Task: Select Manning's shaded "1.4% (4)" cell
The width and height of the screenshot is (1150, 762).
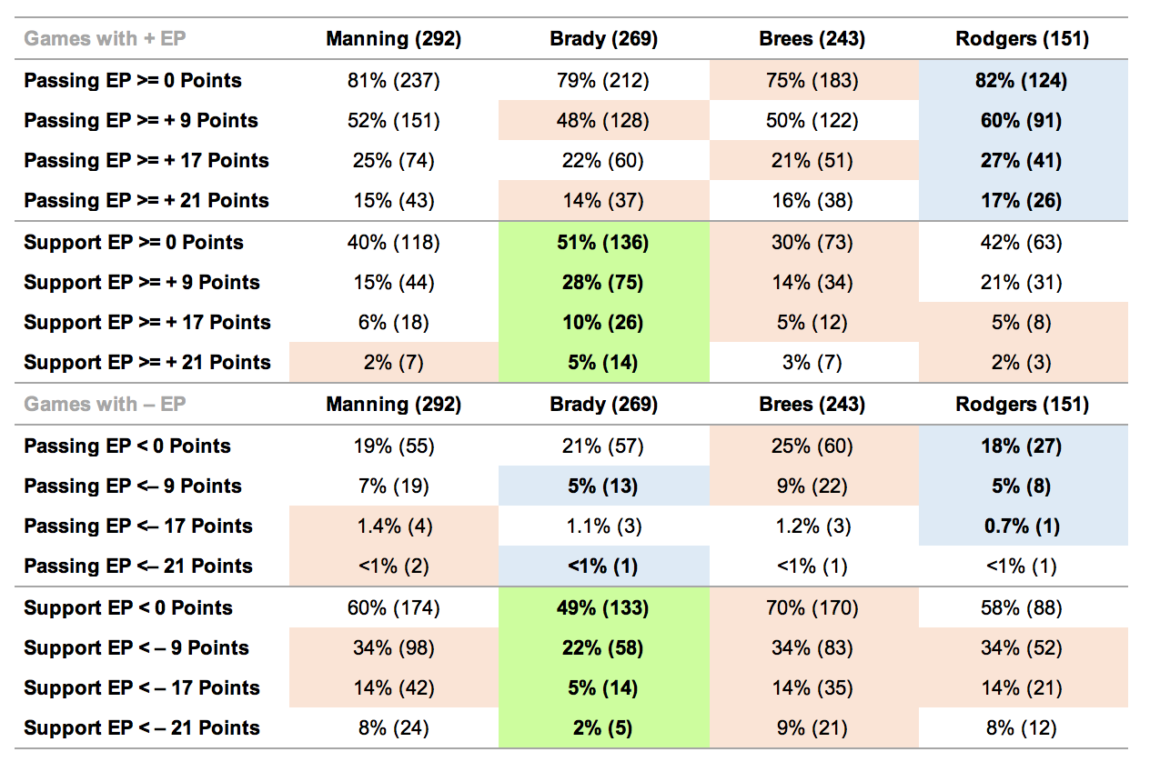Action: pyautogui.click(x=394, y=526)
